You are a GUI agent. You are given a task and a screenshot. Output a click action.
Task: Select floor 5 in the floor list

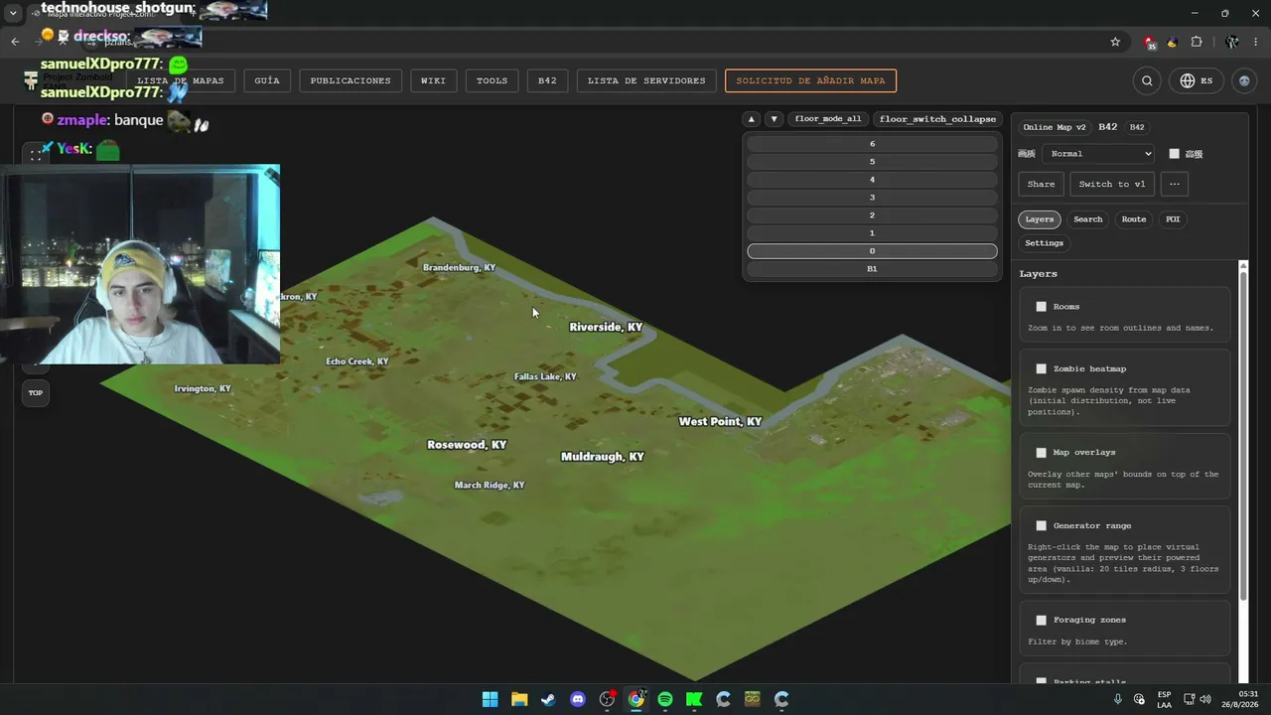click(872, 162)
